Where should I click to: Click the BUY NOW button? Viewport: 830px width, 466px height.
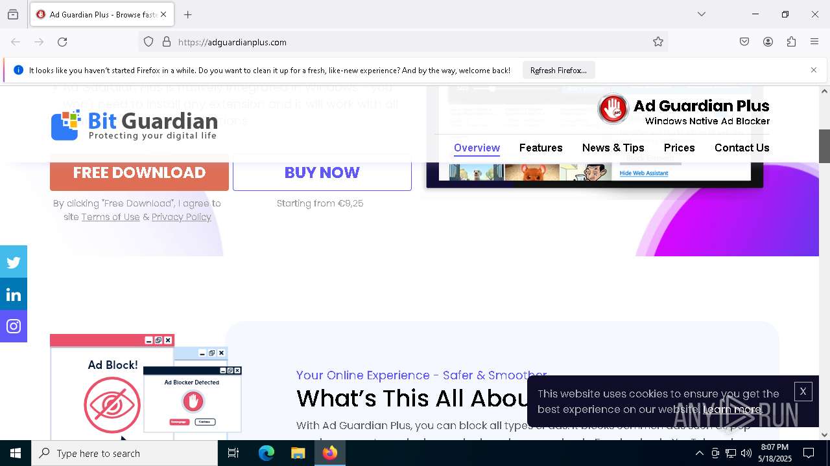point(322,173)
